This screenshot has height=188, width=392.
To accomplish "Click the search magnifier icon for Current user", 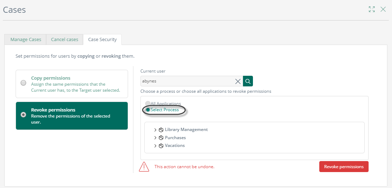I will pos(248,81).
